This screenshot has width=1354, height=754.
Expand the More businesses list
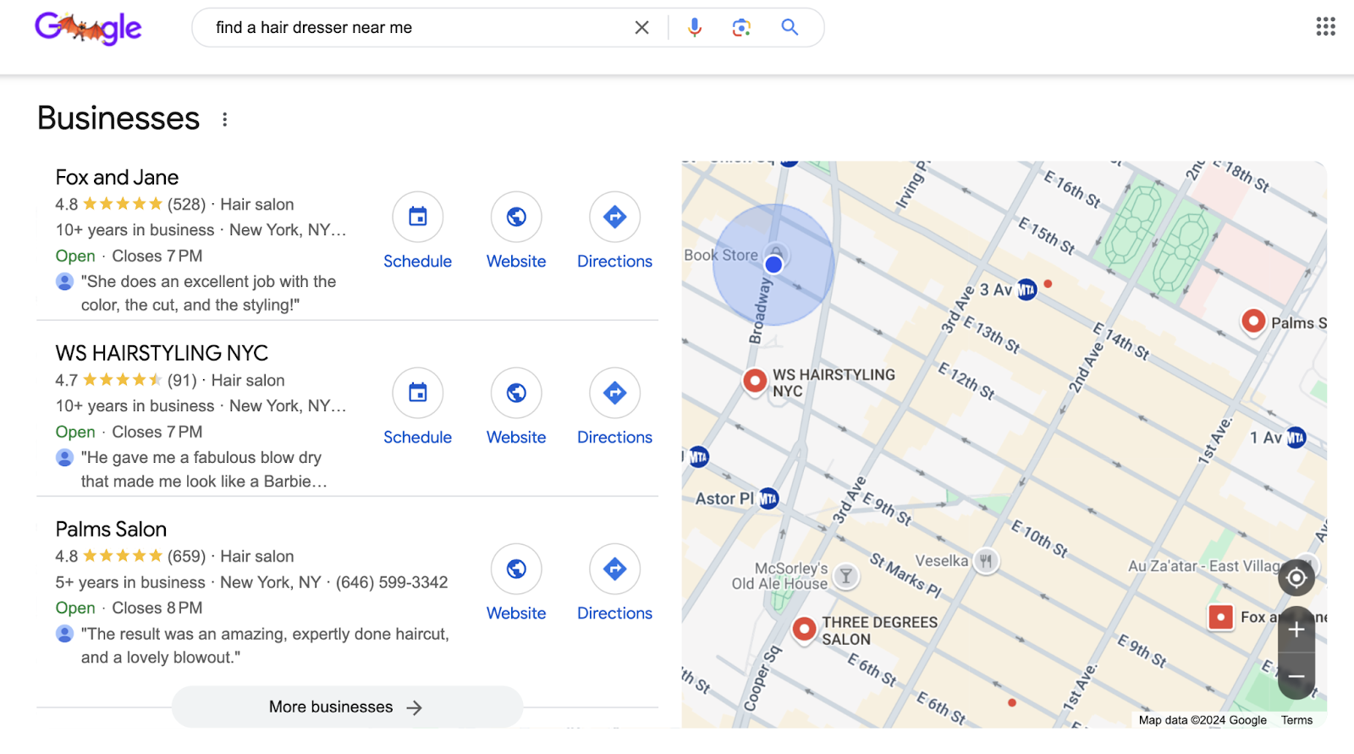tap(347, 707)
